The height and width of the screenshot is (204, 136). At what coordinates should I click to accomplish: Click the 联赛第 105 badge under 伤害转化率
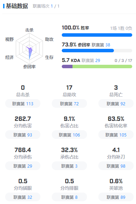click(x=116, y=135)
